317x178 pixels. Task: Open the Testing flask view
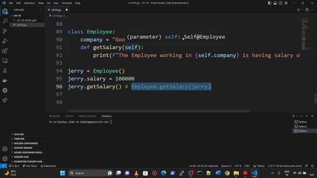[x=5, y=71]
